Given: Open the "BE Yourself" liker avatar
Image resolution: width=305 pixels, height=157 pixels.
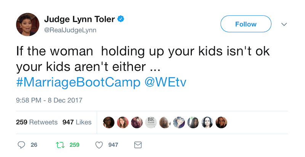Looking at the screenshot, I should 151,122.
